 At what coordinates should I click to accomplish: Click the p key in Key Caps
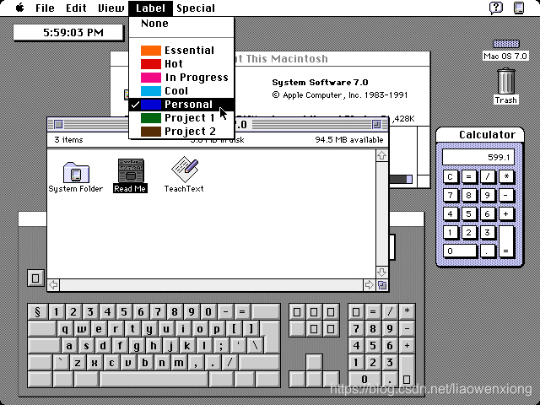click(x=217, y=329)
